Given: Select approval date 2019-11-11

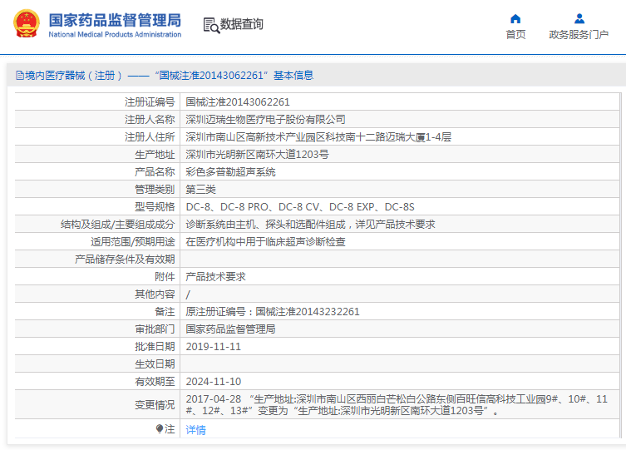Looking at the screenshot, I should click(x=213, y=347).
